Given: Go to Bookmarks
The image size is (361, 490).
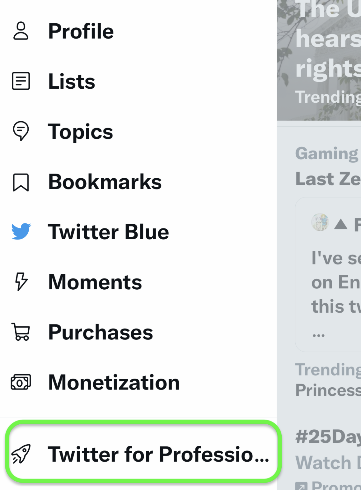Looking at the screenshot, I should click(x=105, y=182).
